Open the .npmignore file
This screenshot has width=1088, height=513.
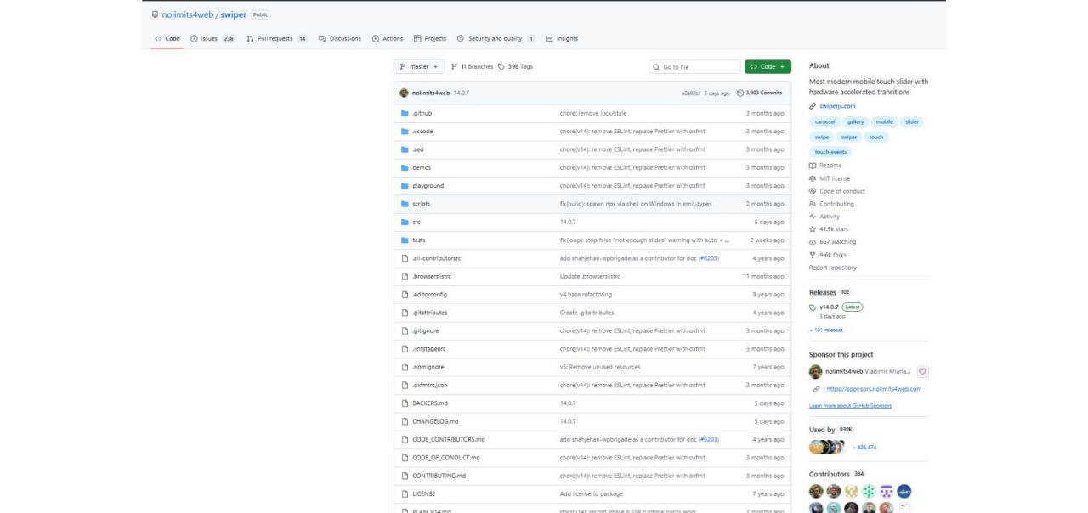click(428, 367)
